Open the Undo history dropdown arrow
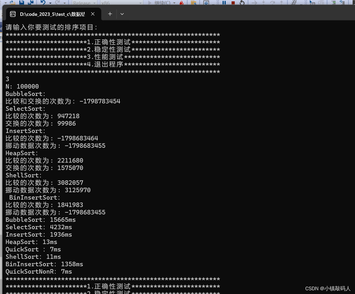Viewport: 355px width, 294px height. tap(50, 3)
